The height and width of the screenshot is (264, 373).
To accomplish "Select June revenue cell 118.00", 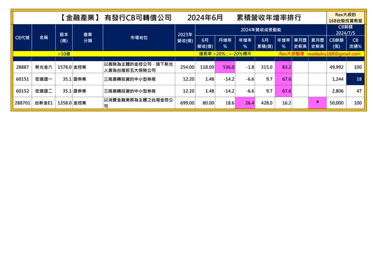I will [x=205, y=67].
